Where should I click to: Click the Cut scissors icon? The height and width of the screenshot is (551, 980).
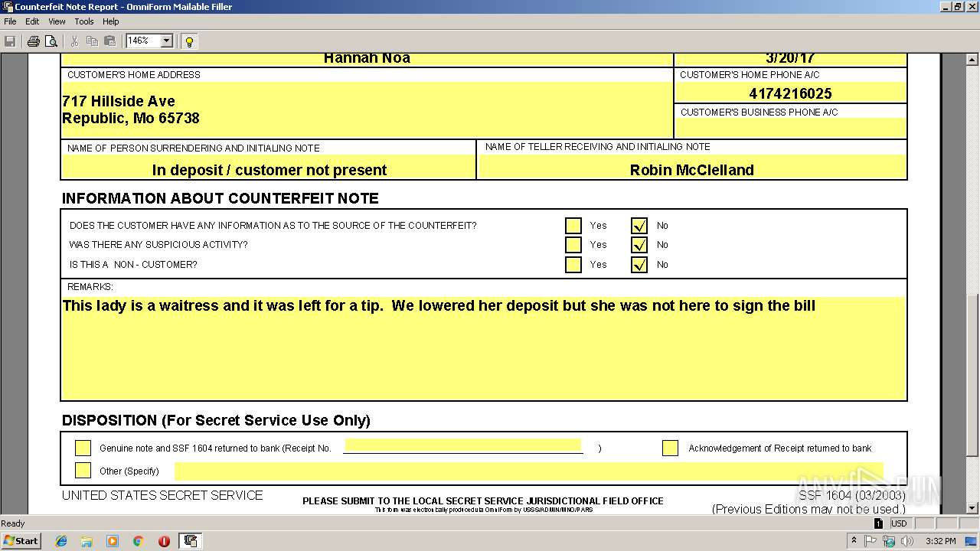point(74,41)
